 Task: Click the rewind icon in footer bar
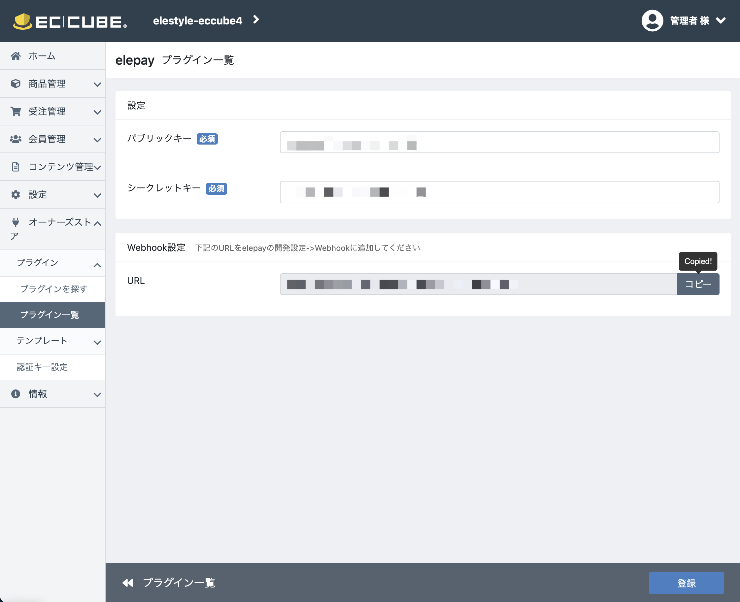(128, 583)
